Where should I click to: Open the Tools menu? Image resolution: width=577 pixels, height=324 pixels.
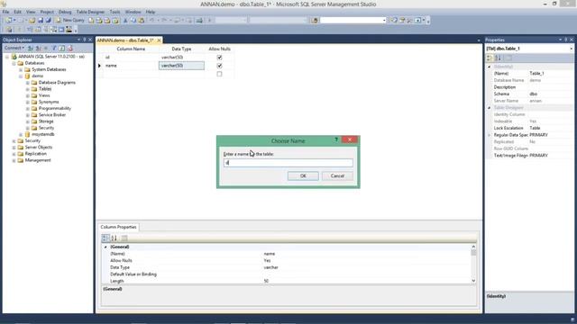tap(114, 12)
